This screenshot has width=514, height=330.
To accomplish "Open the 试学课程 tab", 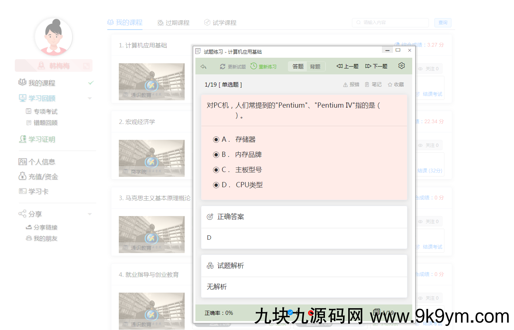I will click(220, 23).
